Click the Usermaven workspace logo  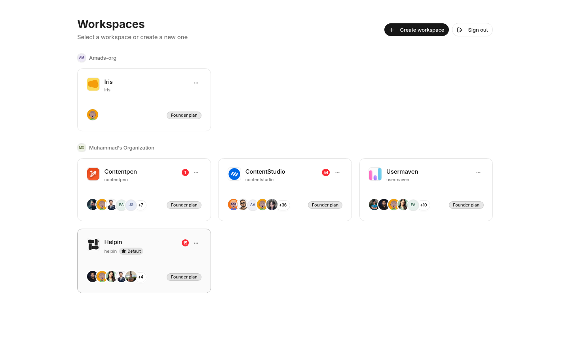pos(375,174)
